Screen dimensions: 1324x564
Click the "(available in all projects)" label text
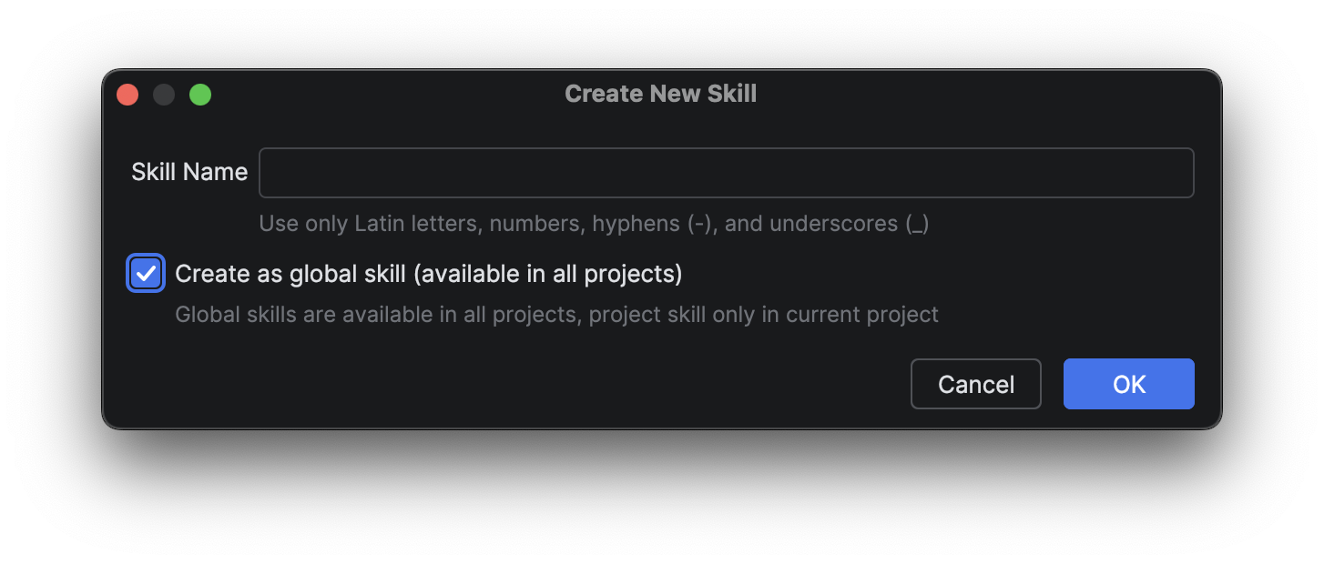(x=547, y=274)
